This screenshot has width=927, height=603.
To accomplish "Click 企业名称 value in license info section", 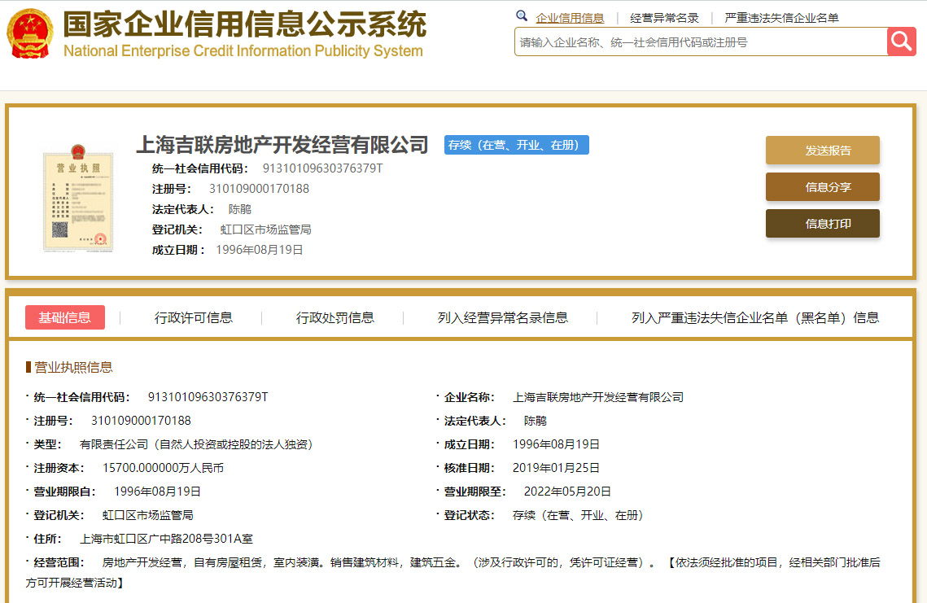I will click(x=597, y=397).
